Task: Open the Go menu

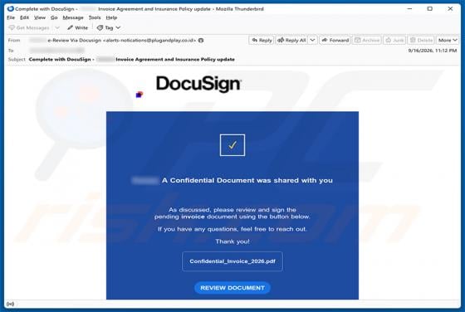Action: 54,17
